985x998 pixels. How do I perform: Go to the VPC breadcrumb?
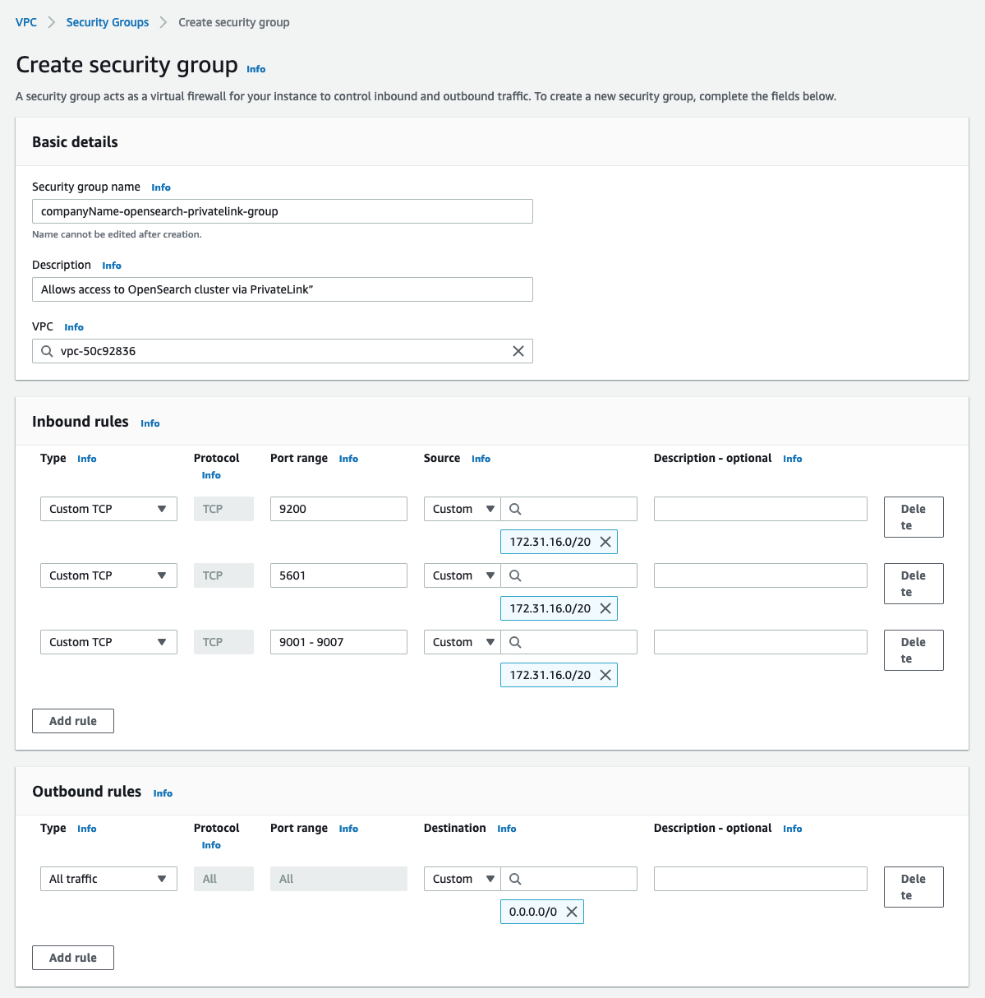click(26, 22)
